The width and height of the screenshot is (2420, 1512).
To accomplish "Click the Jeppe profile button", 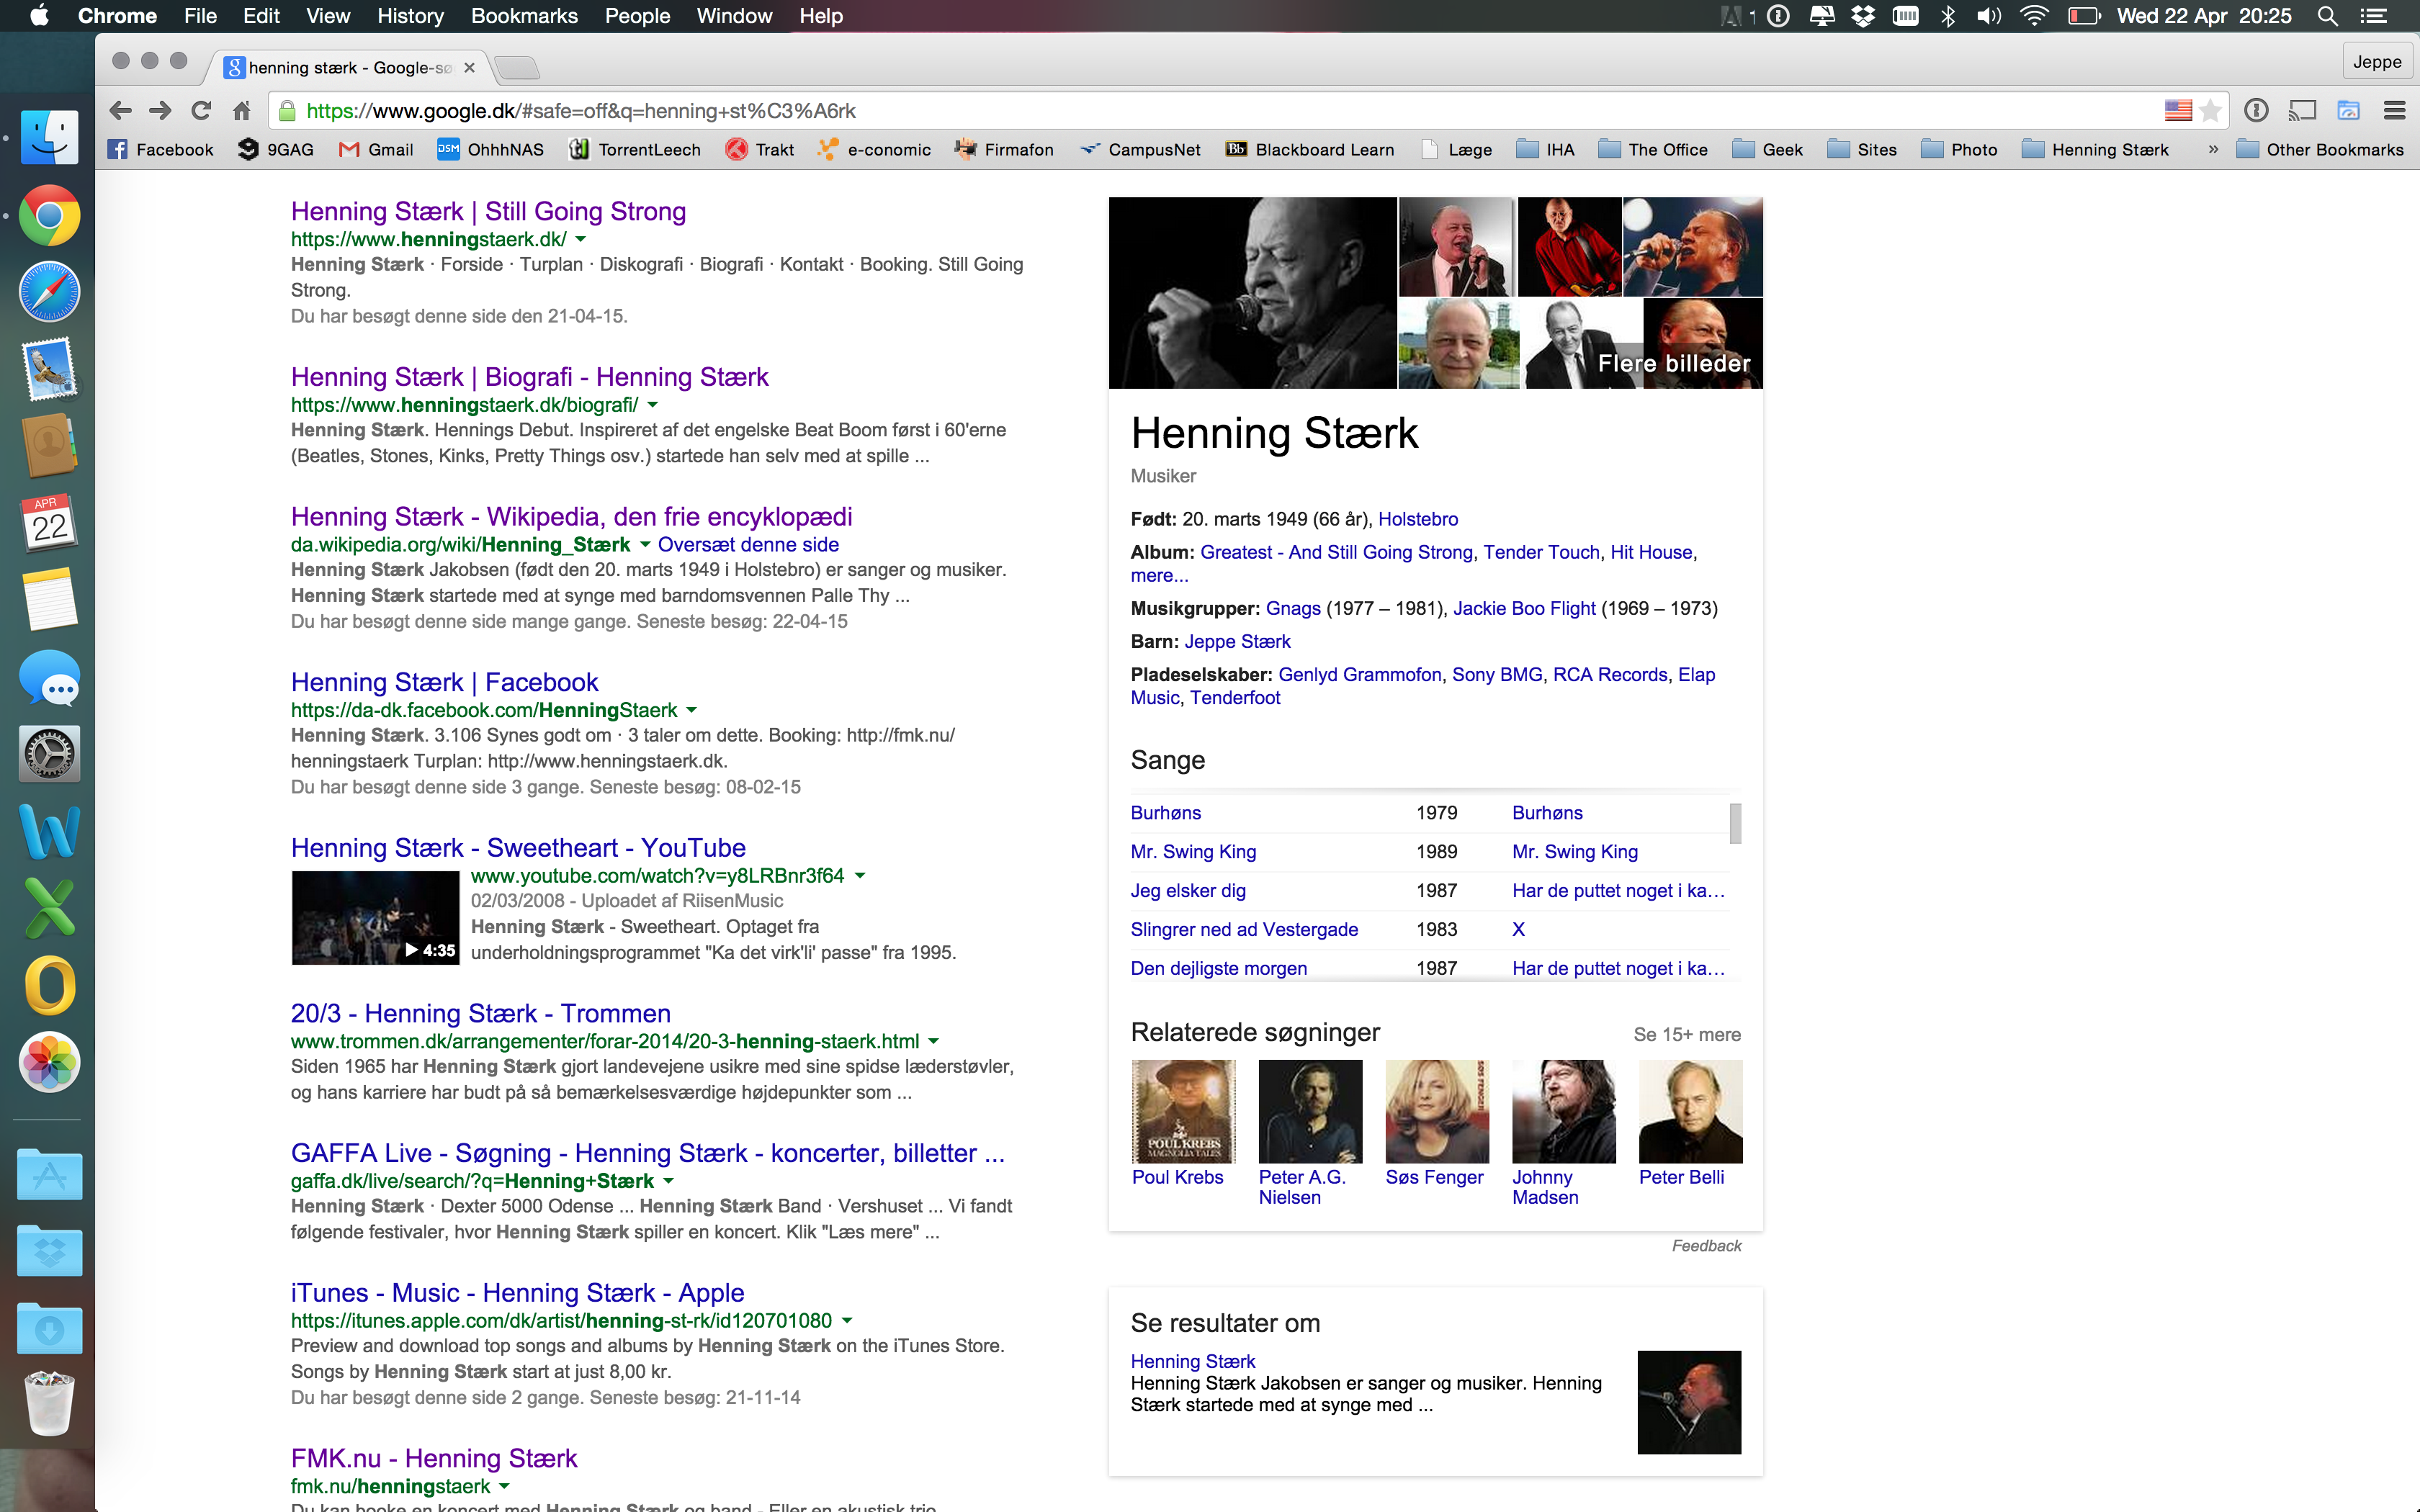I will 2377,62.
